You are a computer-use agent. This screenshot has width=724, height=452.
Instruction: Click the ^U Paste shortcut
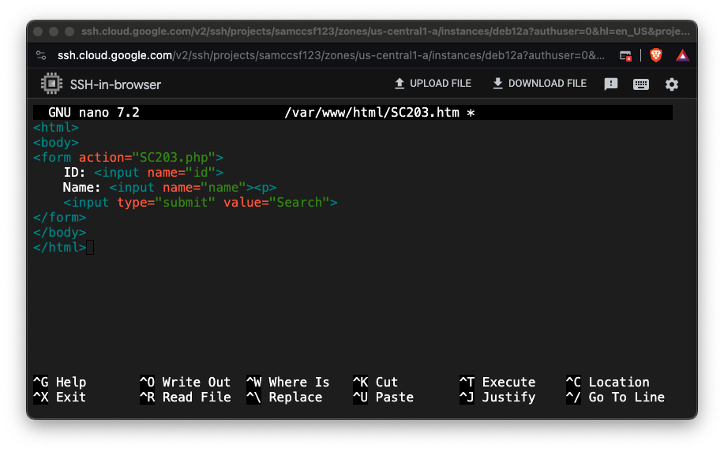pos(383,397)
